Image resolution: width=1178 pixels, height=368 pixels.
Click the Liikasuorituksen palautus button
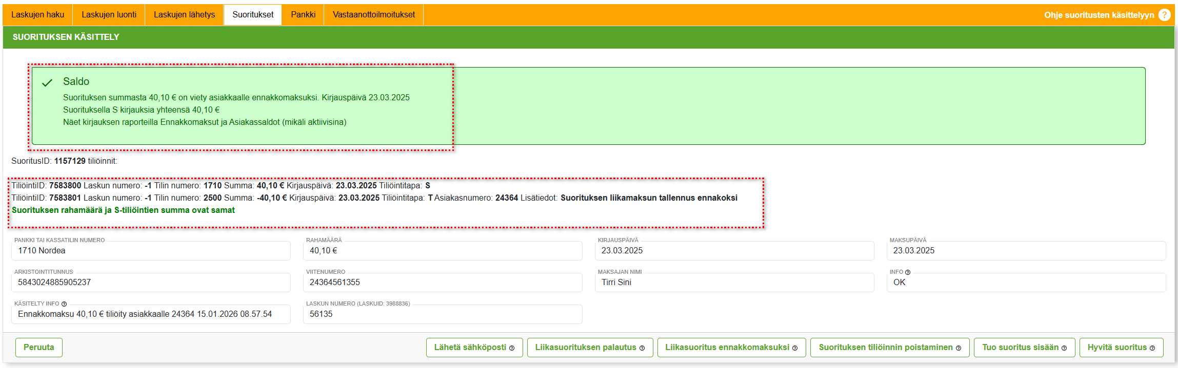(x=590, y=347)
